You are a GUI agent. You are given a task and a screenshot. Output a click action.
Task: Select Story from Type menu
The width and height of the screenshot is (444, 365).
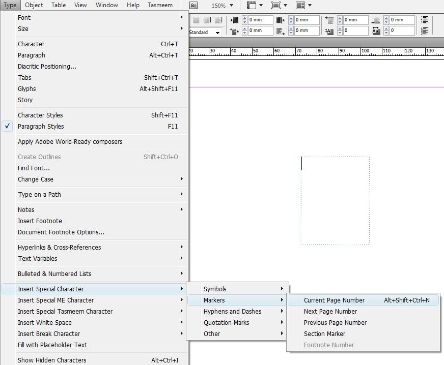pyautogui.click(x=95, y=100)
